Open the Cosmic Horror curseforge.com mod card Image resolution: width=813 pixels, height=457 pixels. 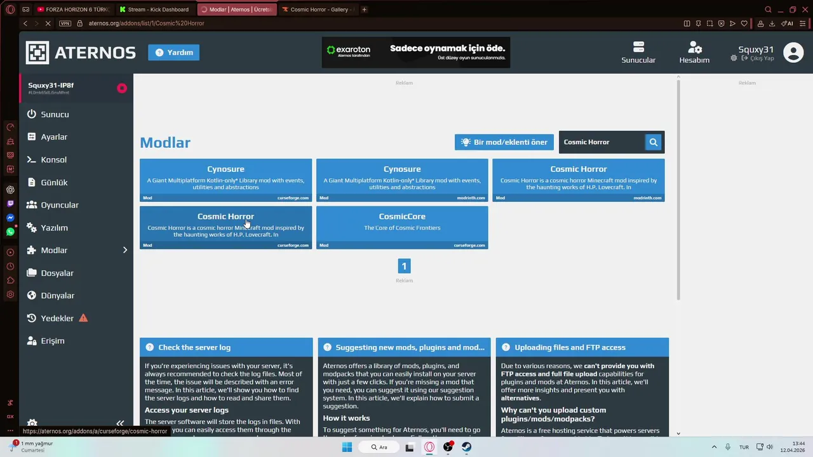225,227
